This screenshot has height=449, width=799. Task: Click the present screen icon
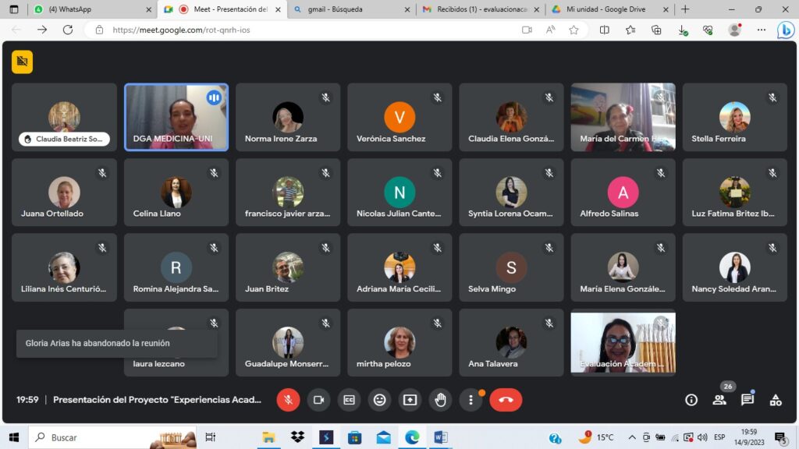[410, 400]
